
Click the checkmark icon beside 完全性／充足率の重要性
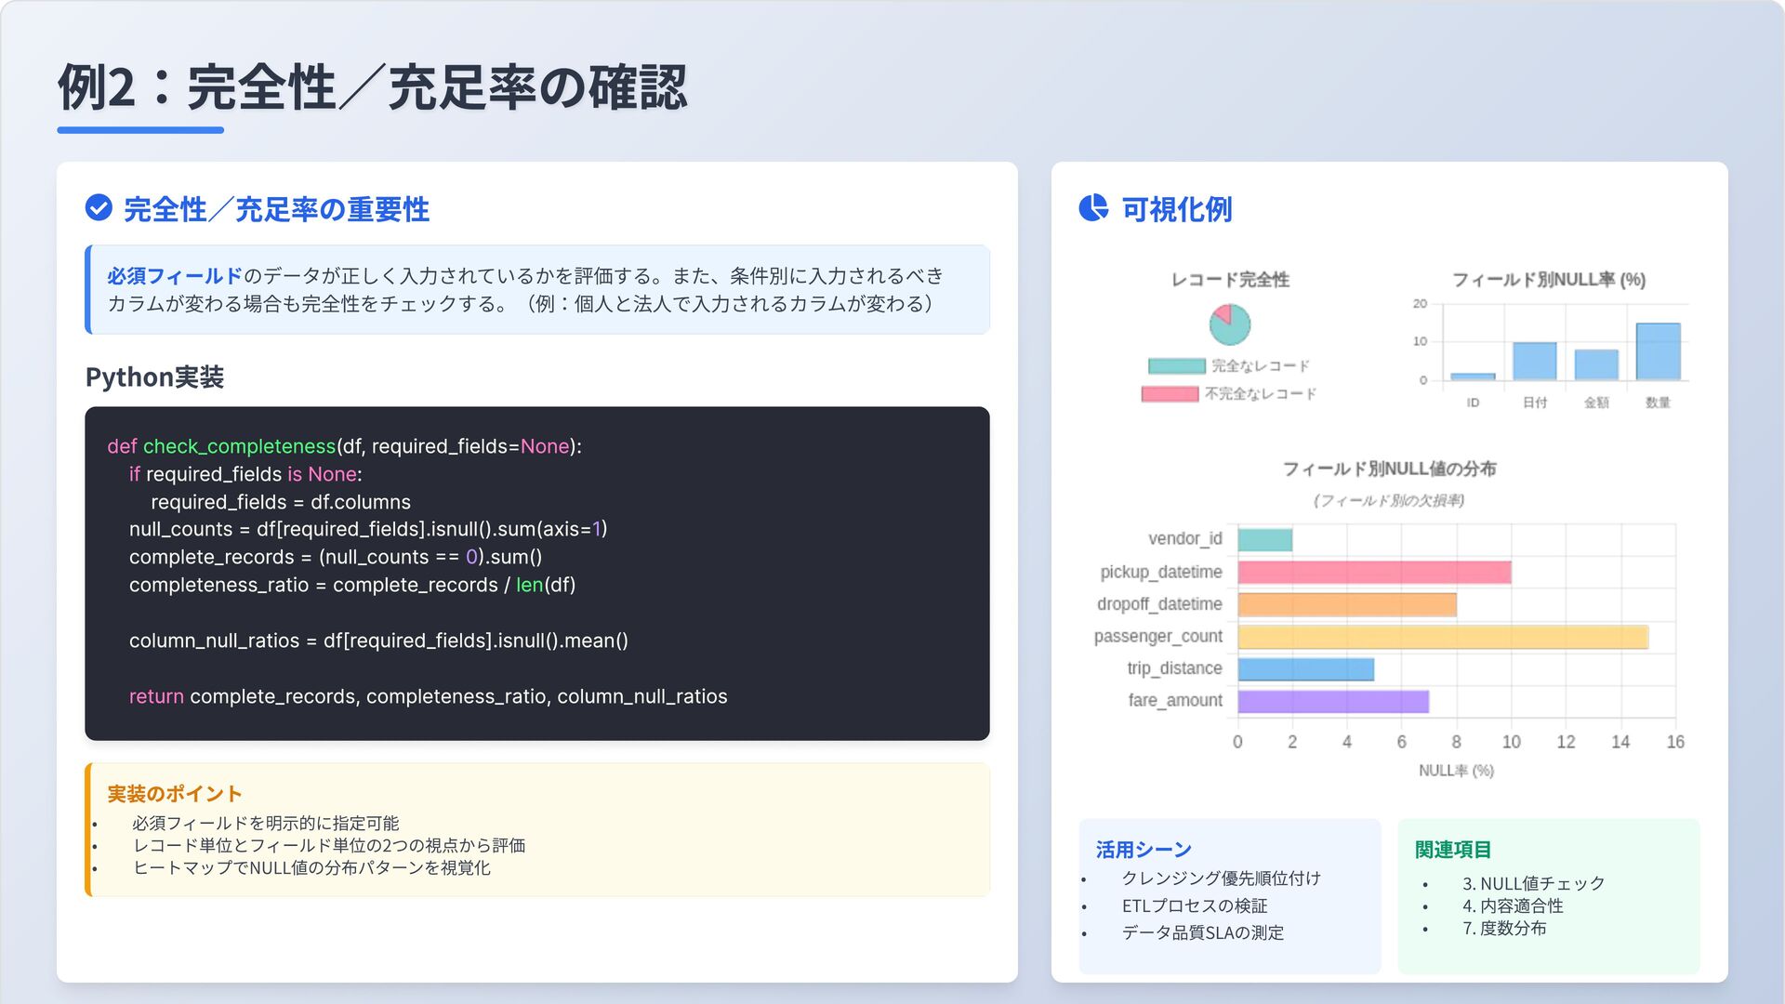tap(99, 207)
